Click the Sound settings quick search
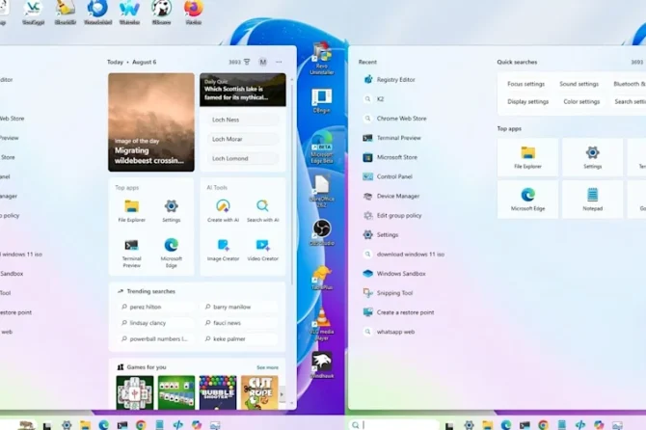The image size is (646, 430). point(579,84)
